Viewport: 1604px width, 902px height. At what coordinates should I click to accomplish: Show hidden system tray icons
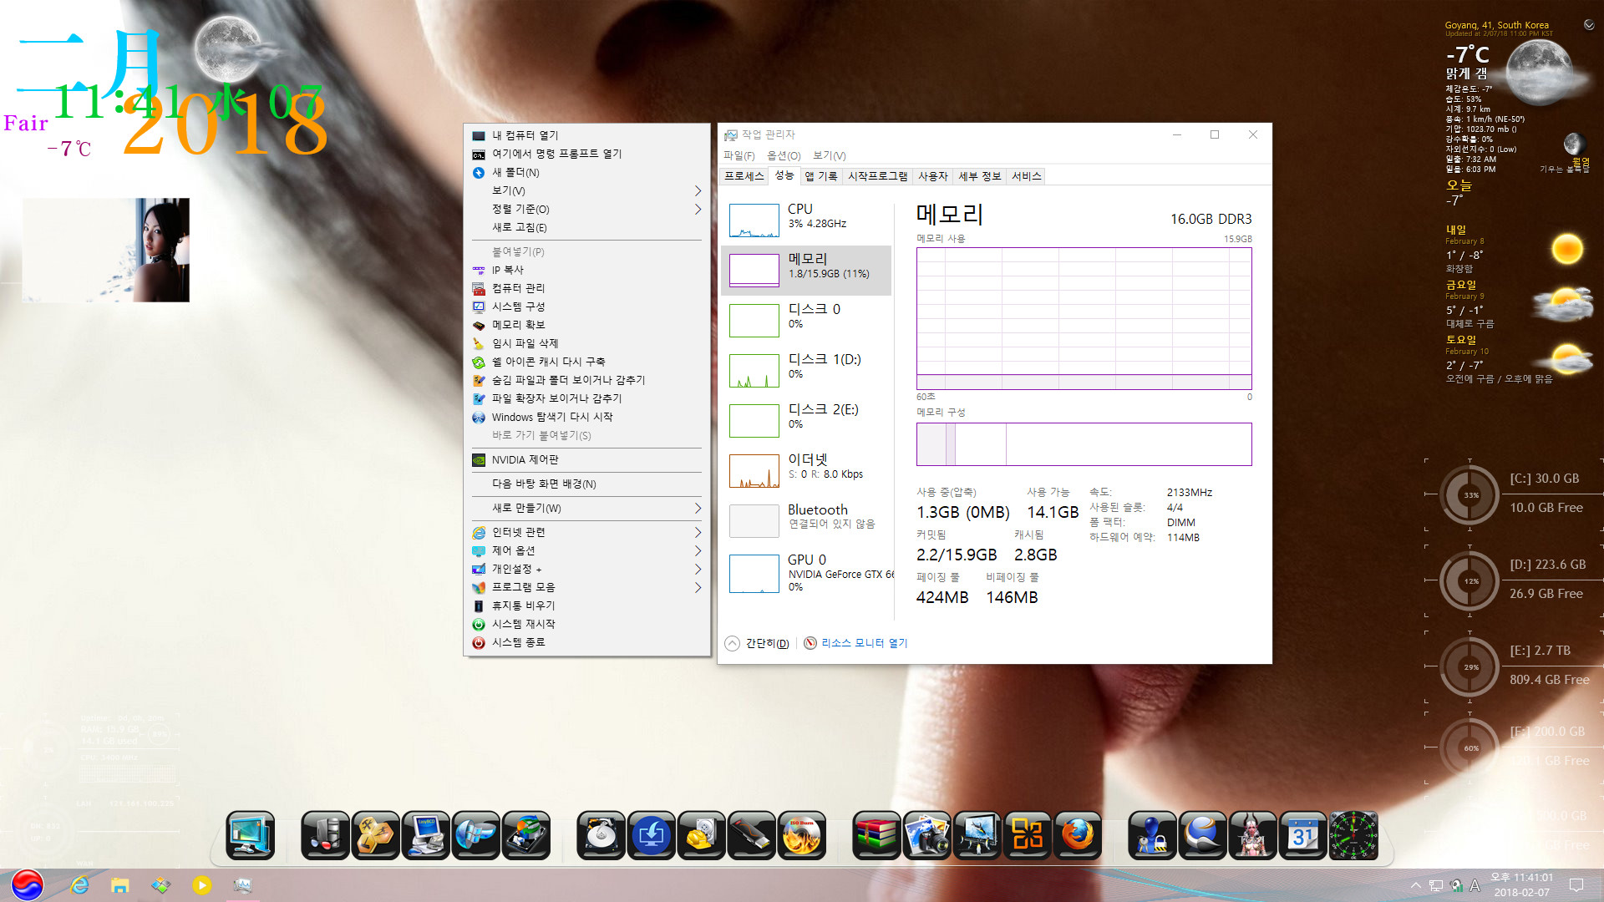point(1415,885)
